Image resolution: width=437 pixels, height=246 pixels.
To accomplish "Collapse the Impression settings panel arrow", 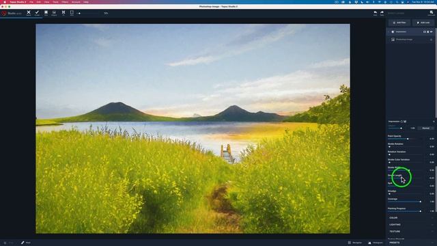I will (x=434, y=122).
